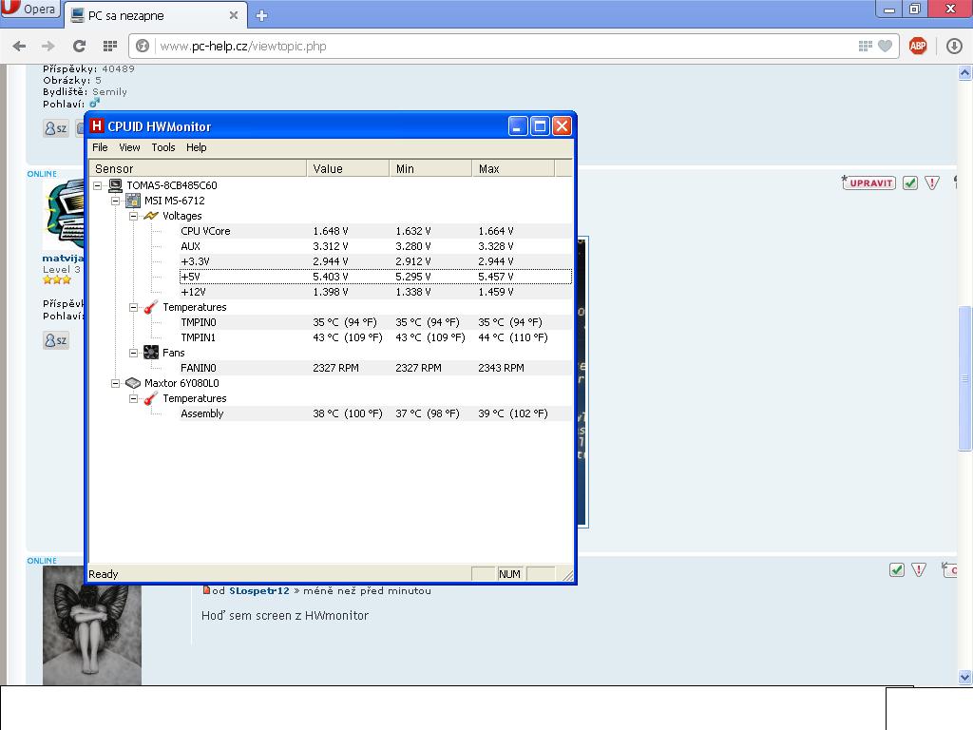
Task: Click the site info globe in the address bar
Action: coord(143,46)
